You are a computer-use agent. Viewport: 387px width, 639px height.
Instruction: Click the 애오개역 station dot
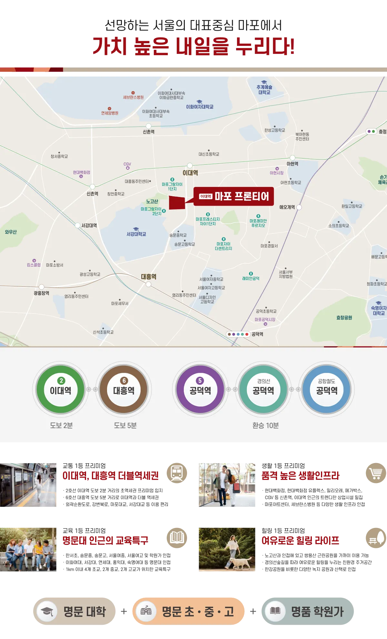tap(299, 207)
